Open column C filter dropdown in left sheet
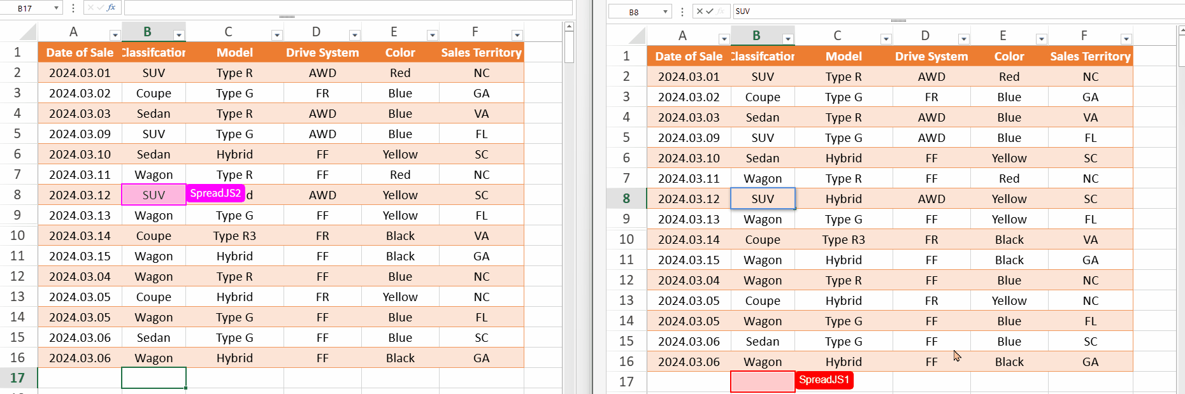The image size is (1185, 394). [x=276, y=36]
